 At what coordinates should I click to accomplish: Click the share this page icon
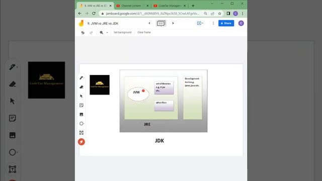[212, 14]
